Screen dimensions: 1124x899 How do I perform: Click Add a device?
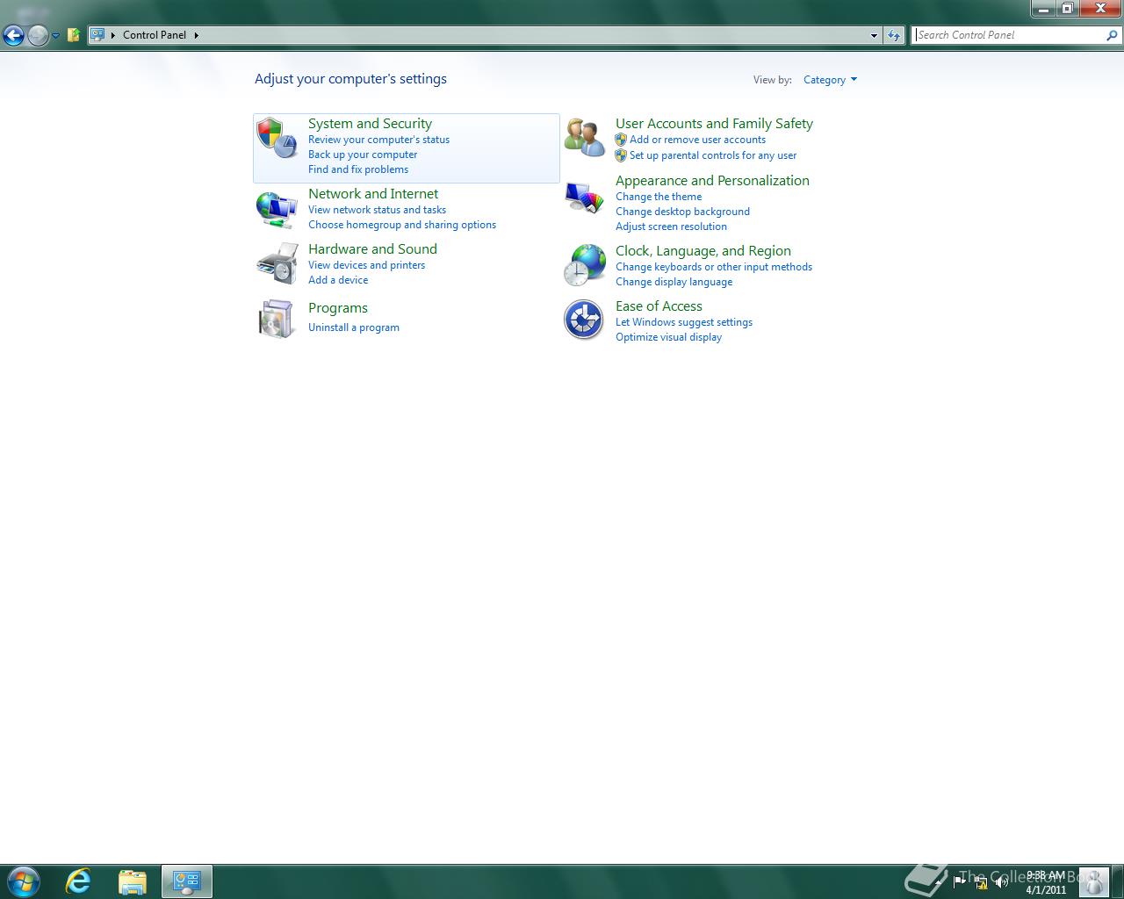338,280
